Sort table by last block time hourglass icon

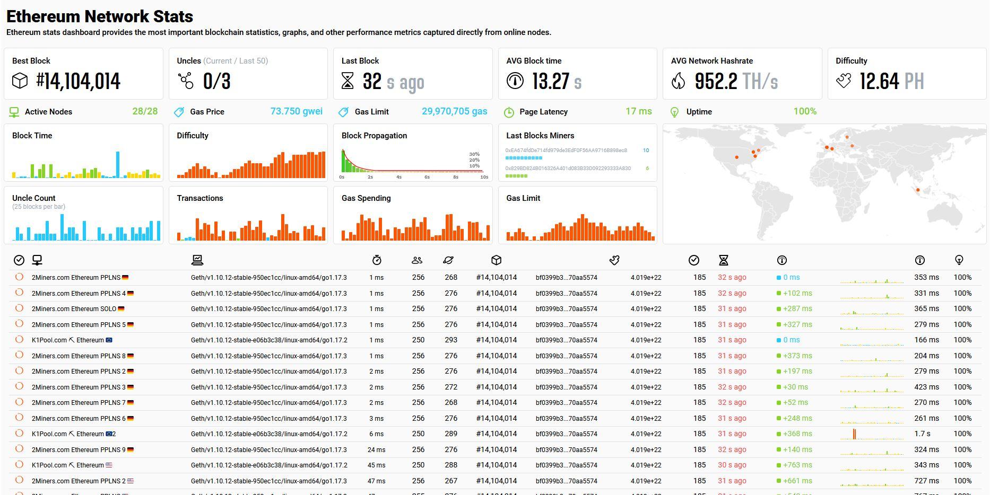click(x=724, y=260)
